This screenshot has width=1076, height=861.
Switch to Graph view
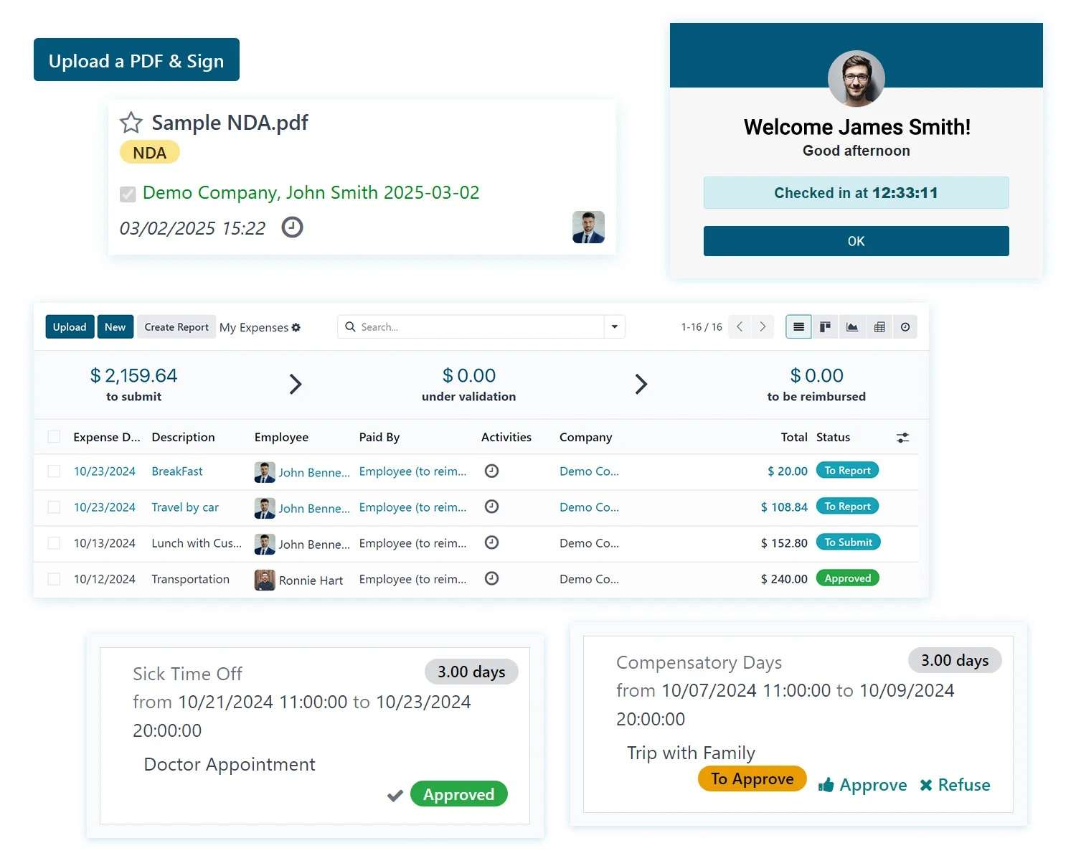(852, 327)
